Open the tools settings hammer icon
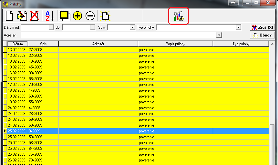 [x=179, y=16]
